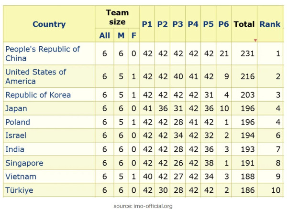
Task: Sort by the P2 column header
Action: (162, 24)
